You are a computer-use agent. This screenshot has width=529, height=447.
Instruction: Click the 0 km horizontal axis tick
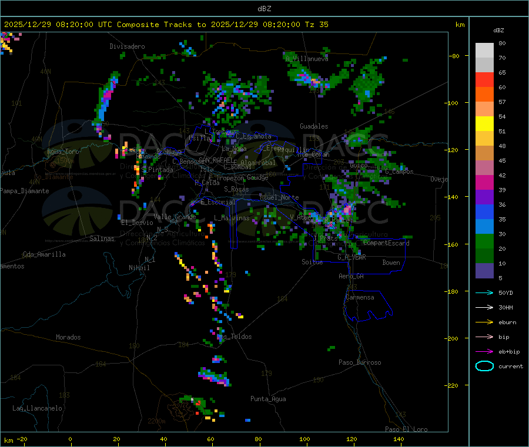pyautogui.click(x=70, y=439)
